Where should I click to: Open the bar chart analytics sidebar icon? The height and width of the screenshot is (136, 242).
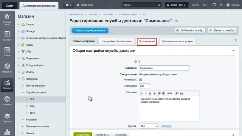click(7, 132)
